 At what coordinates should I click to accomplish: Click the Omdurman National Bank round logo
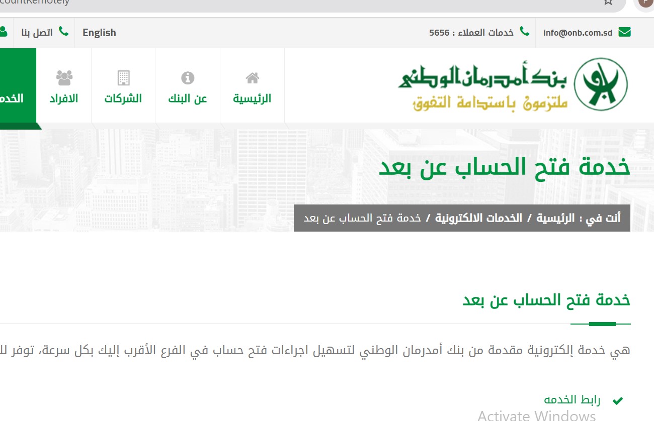[601, 84]
